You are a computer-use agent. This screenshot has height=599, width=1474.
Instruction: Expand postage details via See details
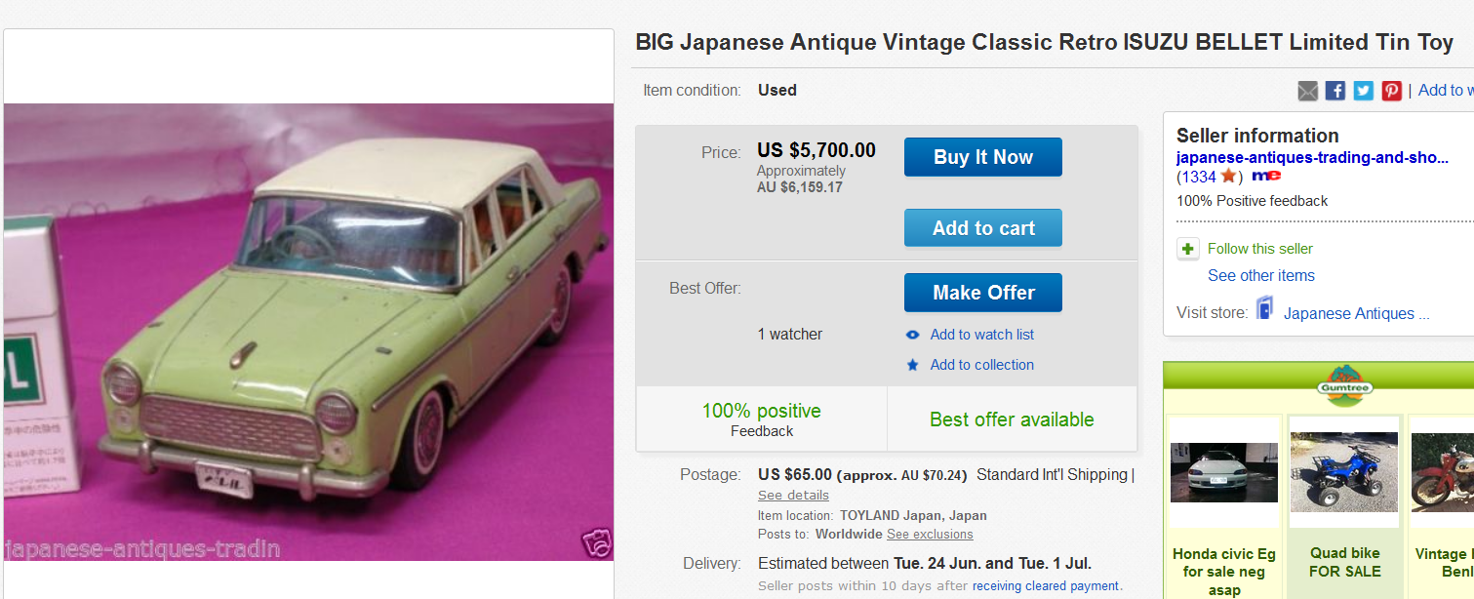793,495
